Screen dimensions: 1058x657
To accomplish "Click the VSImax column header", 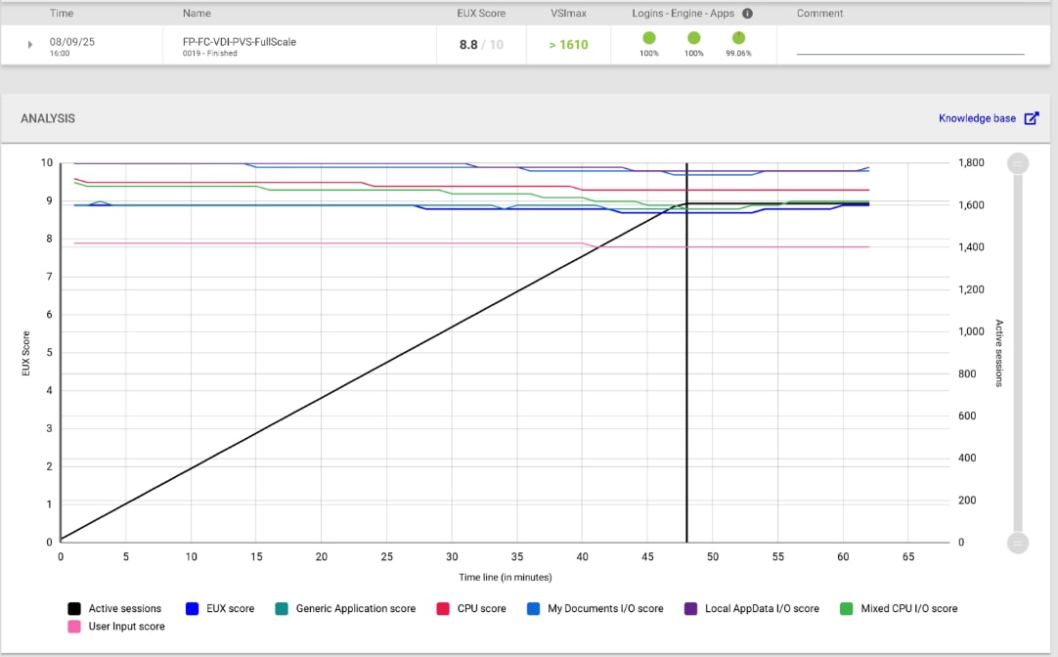I will pos(569,14).
